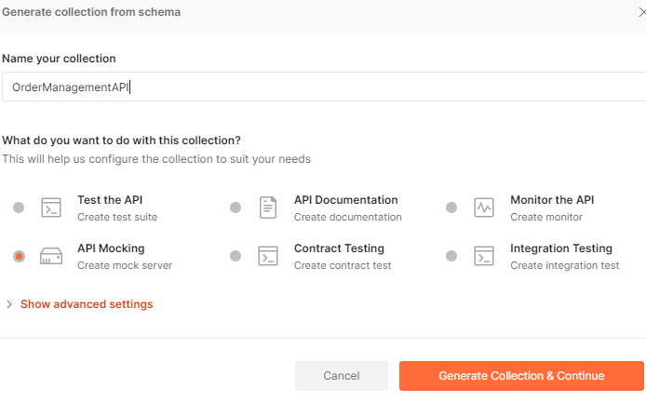This screenshot has height=402, width=646.
Task: Click the Test the API label
Action: tap(110, 200)
